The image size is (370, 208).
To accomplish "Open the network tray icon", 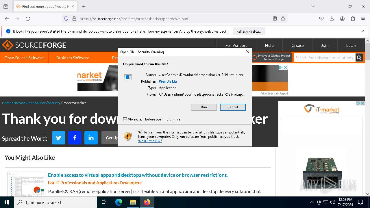I will [326, 202].
